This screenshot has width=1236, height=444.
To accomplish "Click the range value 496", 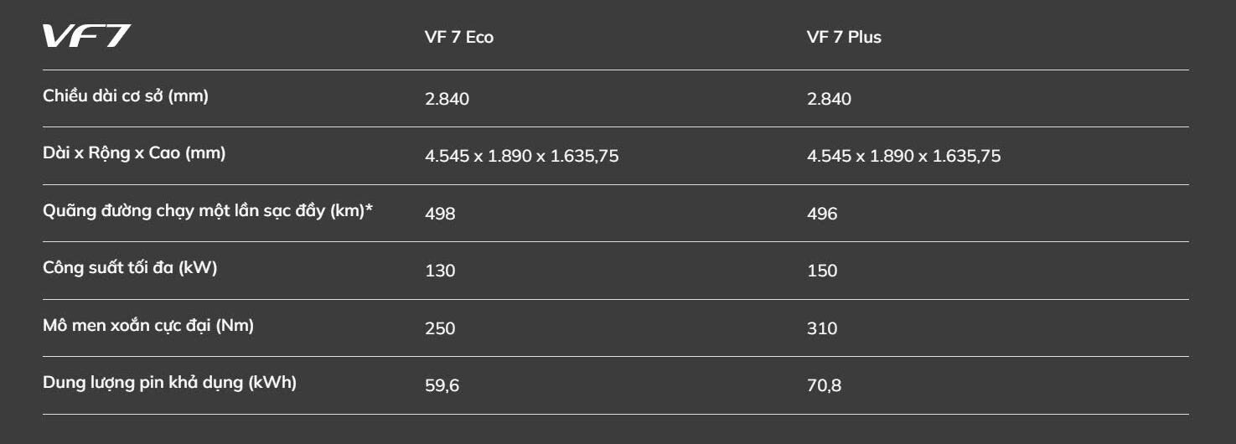I will pyautogui.click(x=822, y=214).
